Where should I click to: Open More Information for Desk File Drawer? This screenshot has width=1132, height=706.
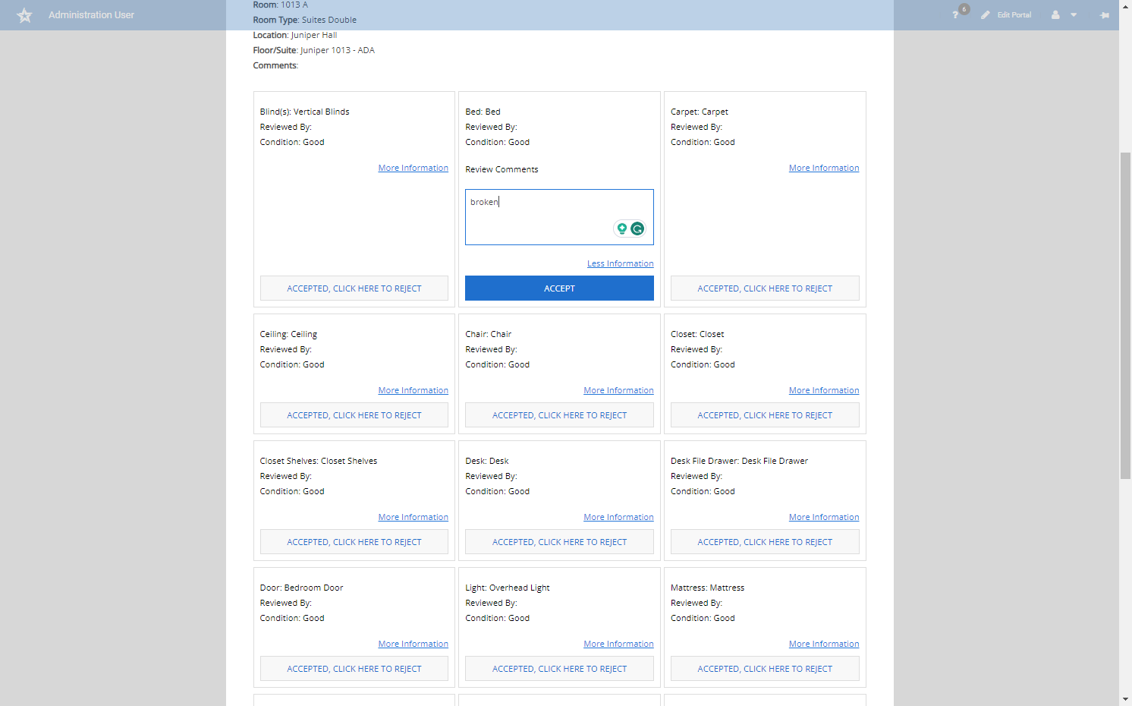coord(824,517)
